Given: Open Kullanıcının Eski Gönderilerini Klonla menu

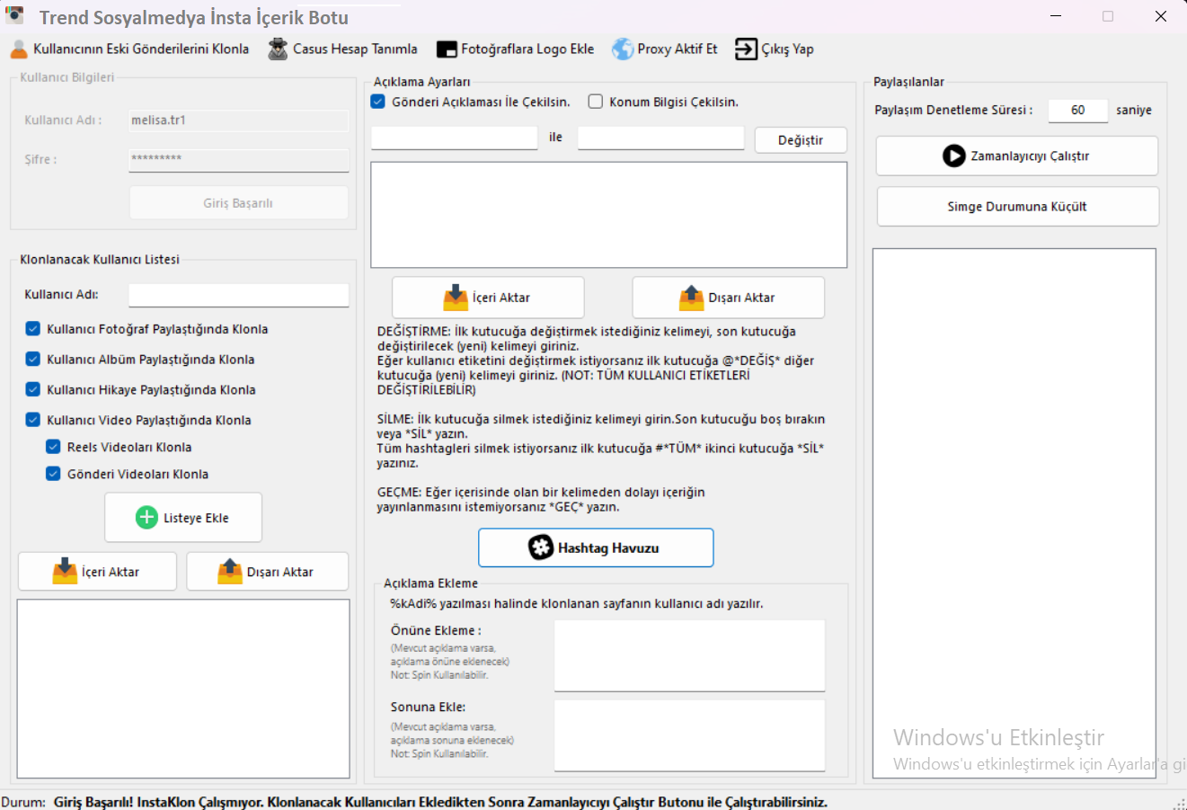Looking at the screenshot, I should 140,49.
